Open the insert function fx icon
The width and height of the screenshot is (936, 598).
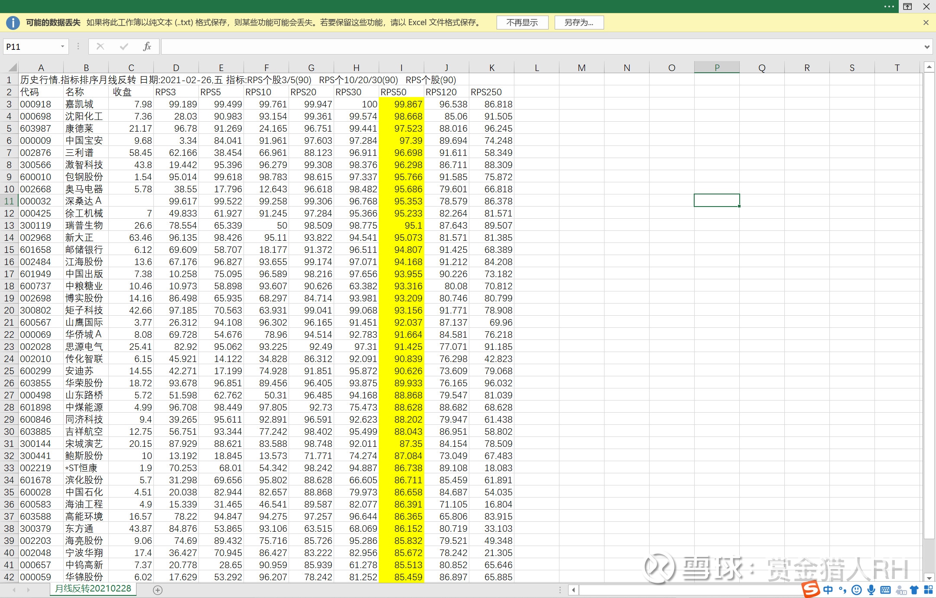click(x=147, y=46)
